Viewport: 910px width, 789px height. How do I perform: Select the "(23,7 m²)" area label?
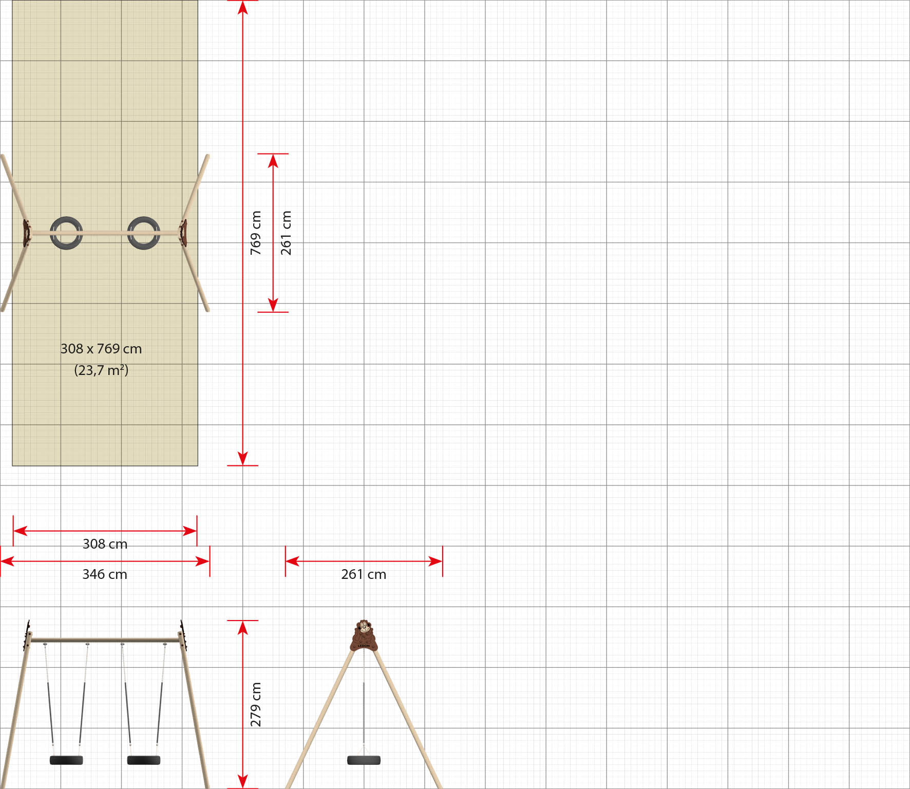click(101, 370)
